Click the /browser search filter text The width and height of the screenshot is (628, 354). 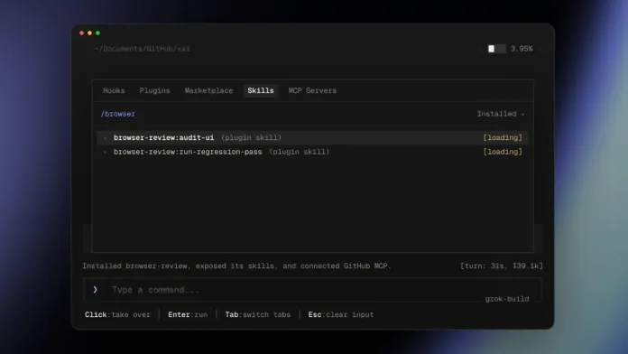click(117, 114)
